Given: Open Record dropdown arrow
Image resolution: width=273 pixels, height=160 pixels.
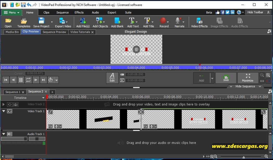Looking at the screenshot, I should (168, 22).
